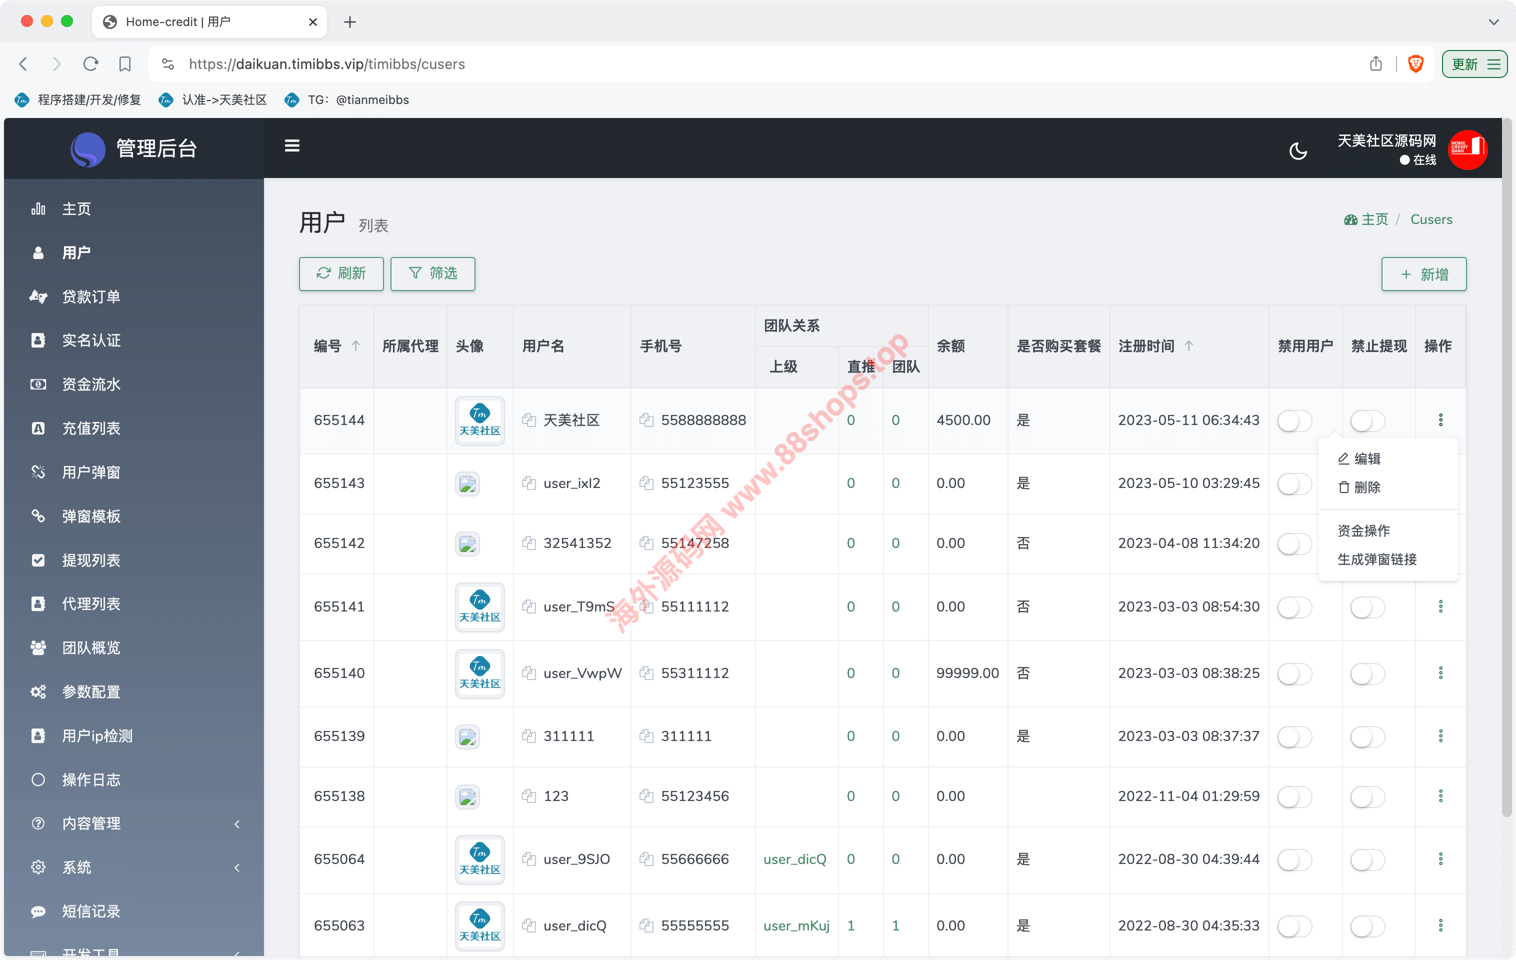Click the page vertical scrollbar
This screenshot has width=1516, height=960.
click(1507, 466)
